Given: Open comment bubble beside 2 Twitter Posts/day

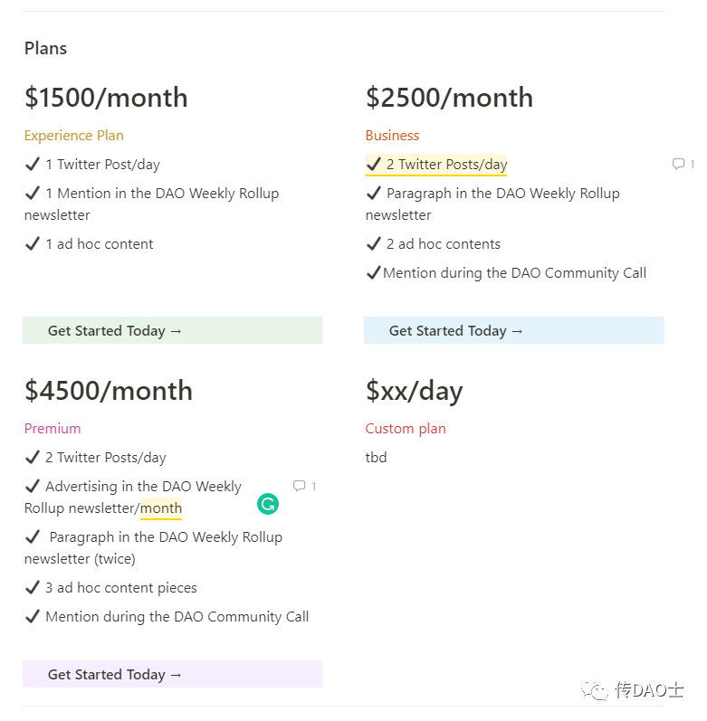Looking at the screenshot, I should click(x=678, y=164).
